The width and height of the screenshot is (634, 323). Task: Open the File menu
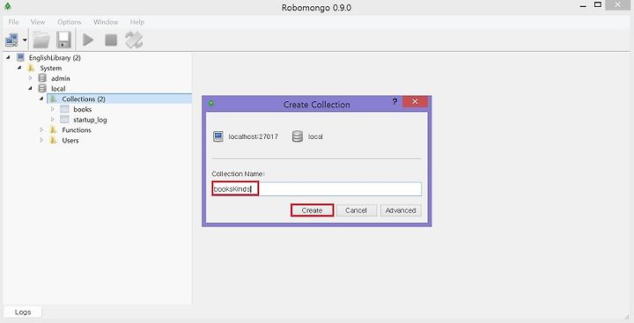[13, 22]
